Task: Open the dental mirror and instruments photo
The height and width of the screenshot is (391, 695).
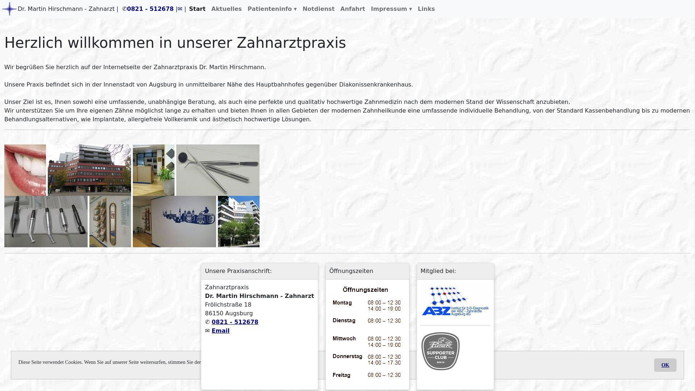Action: point(218,170)
